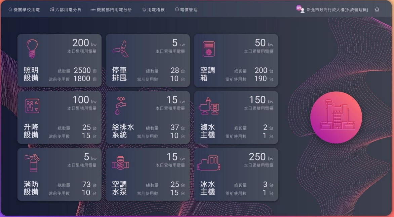
Task: Click the 250 kw value for 冰水主機
Action: tap(261, 157)
